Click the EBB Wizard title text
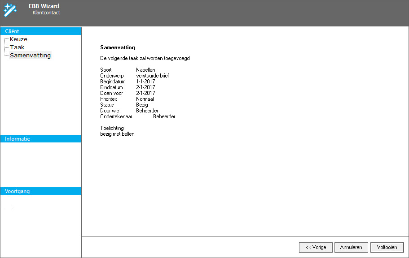Image resolution: width=409 pixels, height=258 pixels. [x=44, y=6]
